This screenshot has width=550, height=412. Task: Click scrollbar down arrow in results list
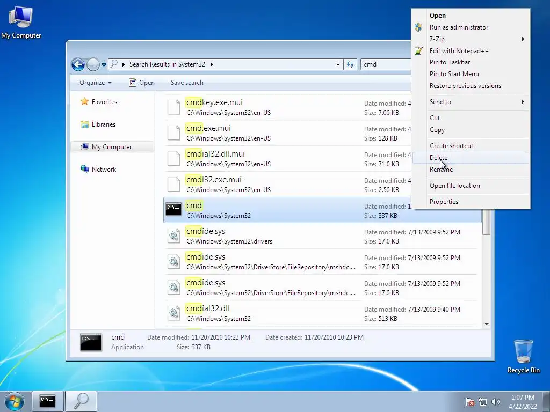(487, 325)
